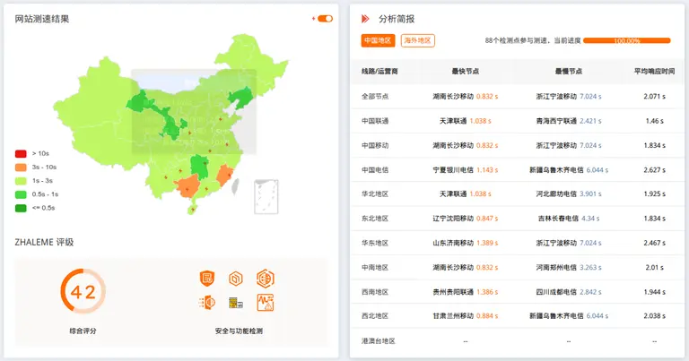Click the 1.925 s average response time
The width and height of the screenshot is (689, 361).
coord(654,193)
